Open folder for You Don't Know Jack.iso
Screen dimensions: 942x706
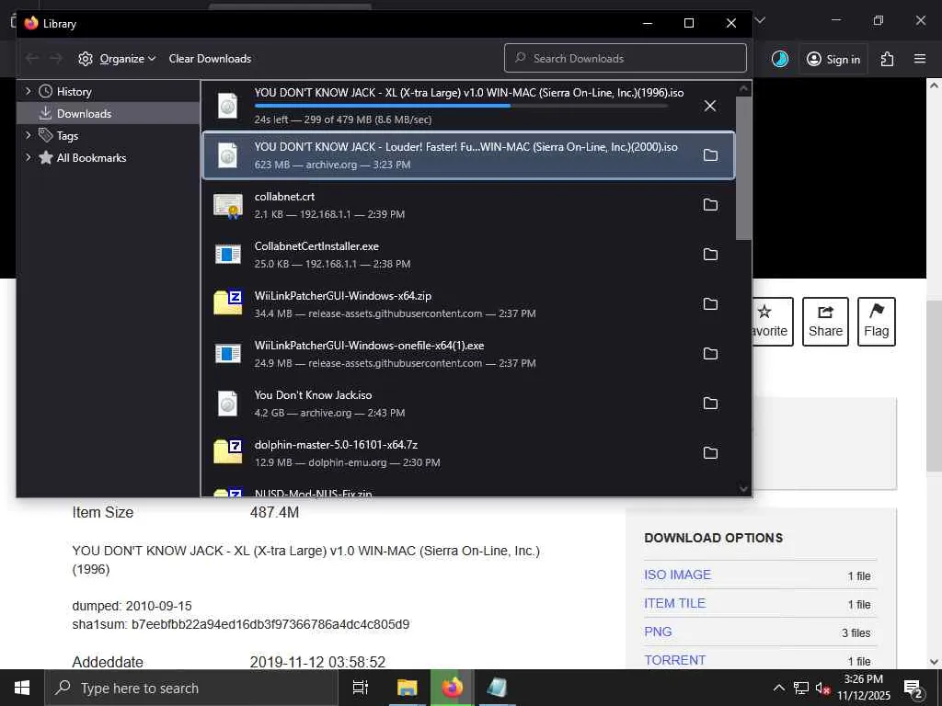click(x=710, y=404)
